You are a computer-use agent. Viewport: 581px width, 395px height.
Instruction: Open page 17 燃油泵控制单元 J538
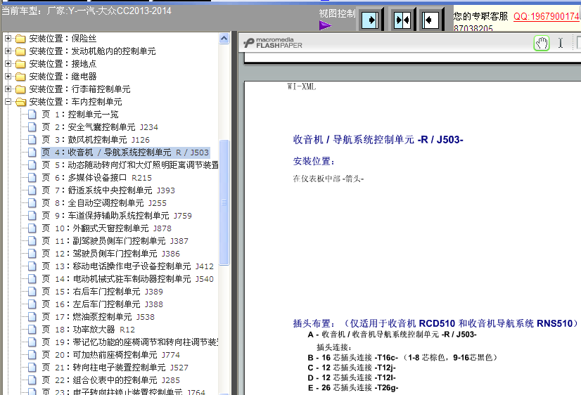point(98,316)
